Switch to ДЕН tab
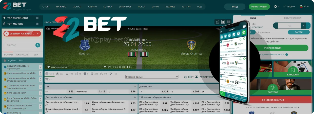The image size is (314, 114). click(36, 55)
